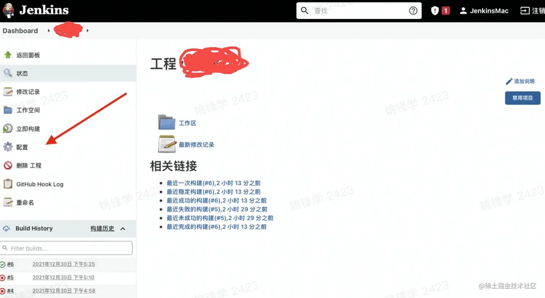Collapse the Build History panel chevron
Viewport: 545px width, 298px height.
(123, 229)
